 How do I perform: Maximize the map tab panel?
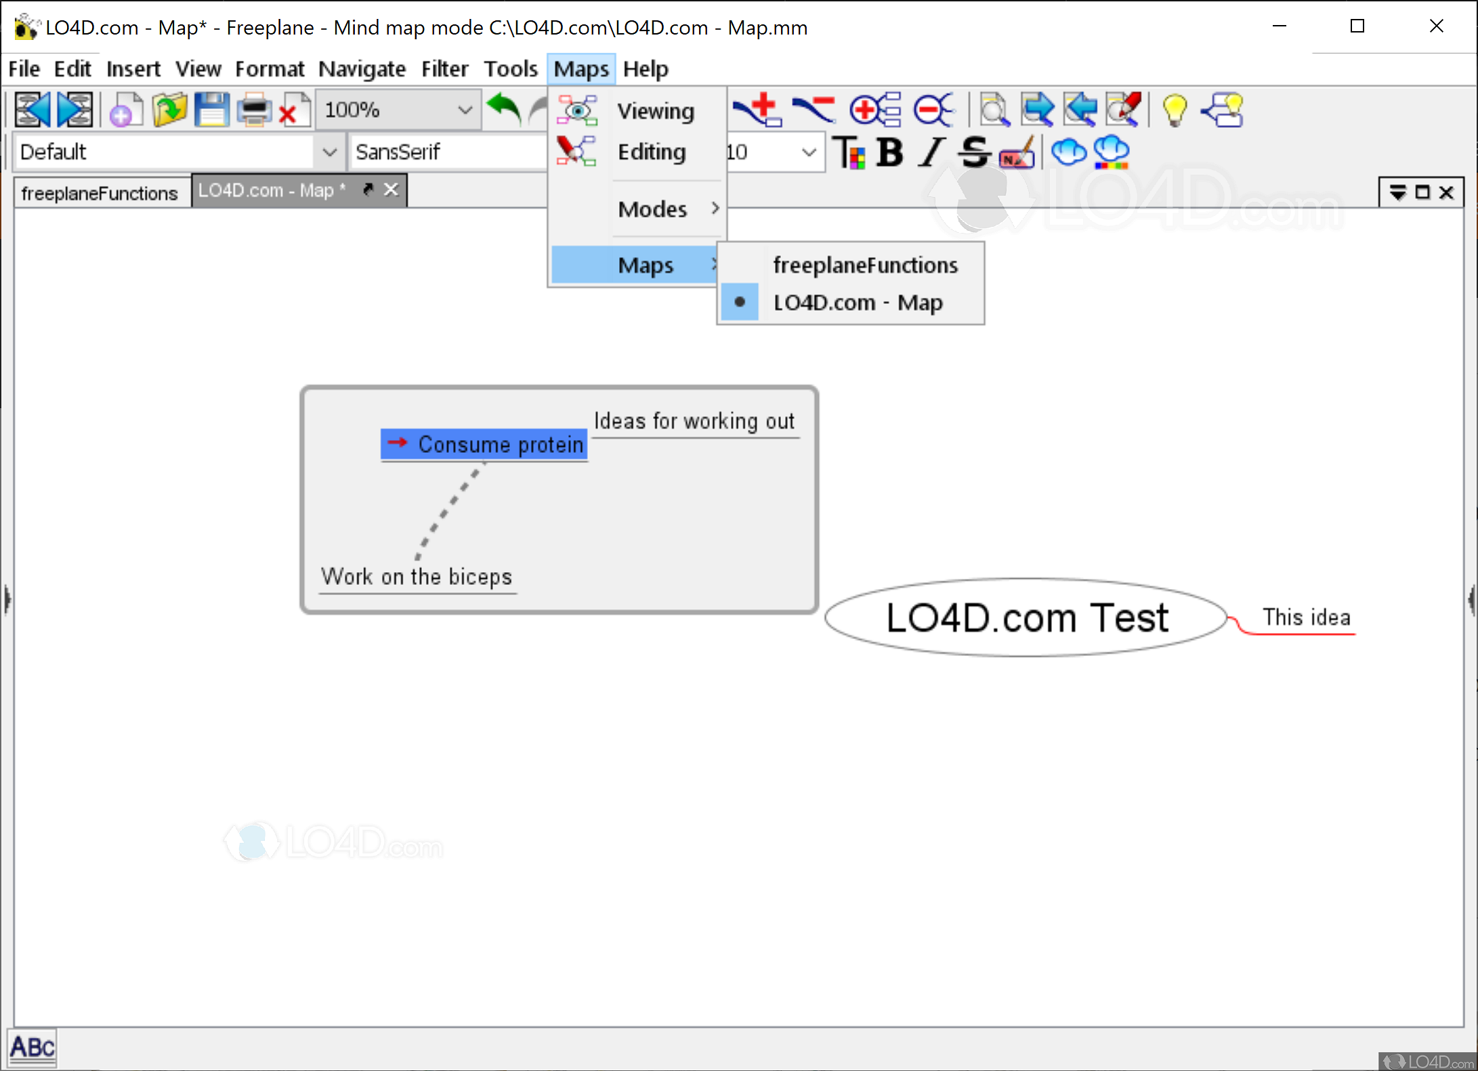[1422, 193]
